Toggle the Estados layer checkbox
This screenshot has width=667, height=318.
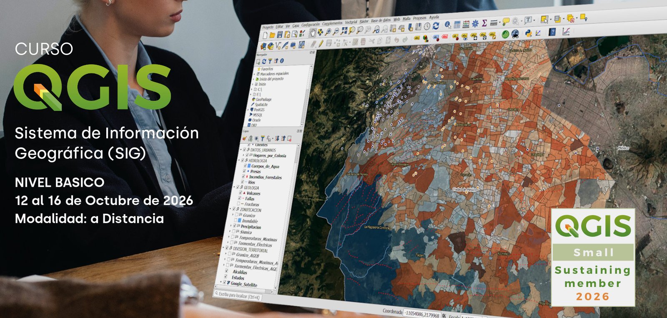(x=226, y=277)
